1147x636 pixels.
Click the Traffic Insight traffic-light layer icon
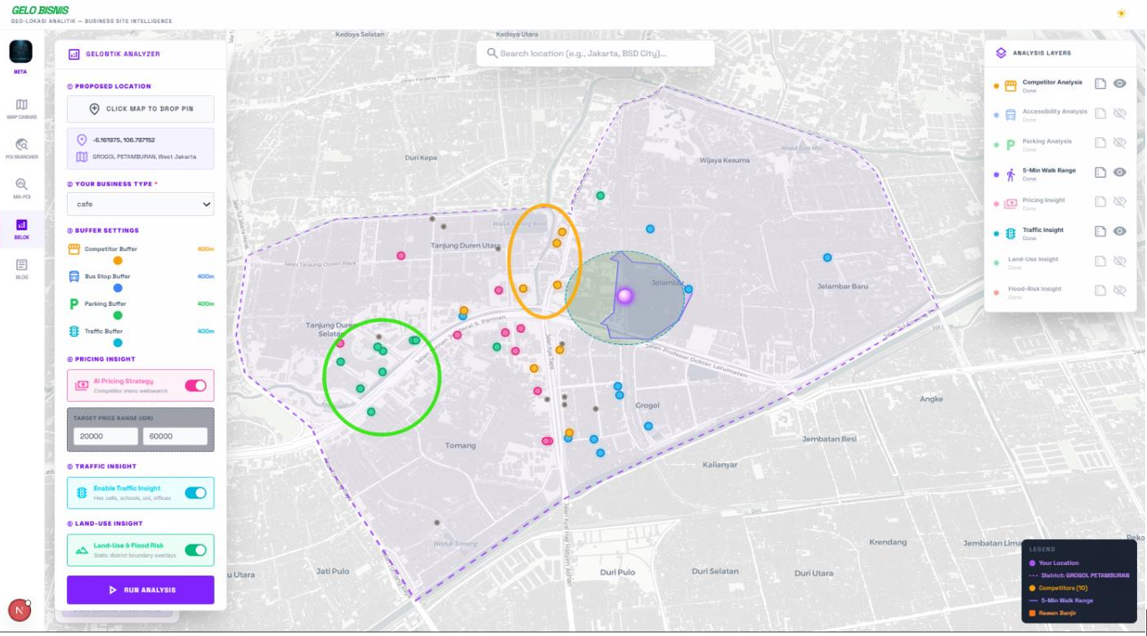click(1011, 233)
